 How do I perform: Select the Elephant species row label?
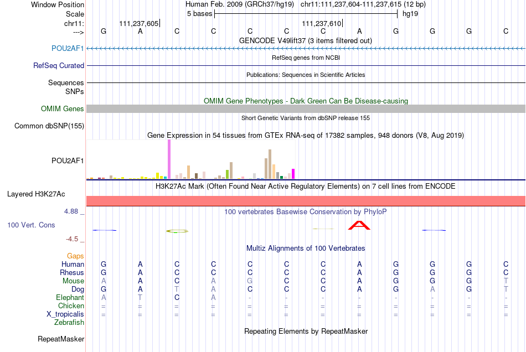70,297
